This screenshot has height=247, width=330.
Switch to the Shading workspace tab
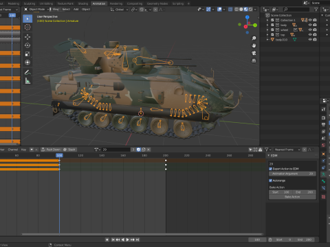point(83,3)
